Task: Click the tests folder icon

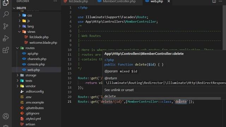Action: [22, 81]
